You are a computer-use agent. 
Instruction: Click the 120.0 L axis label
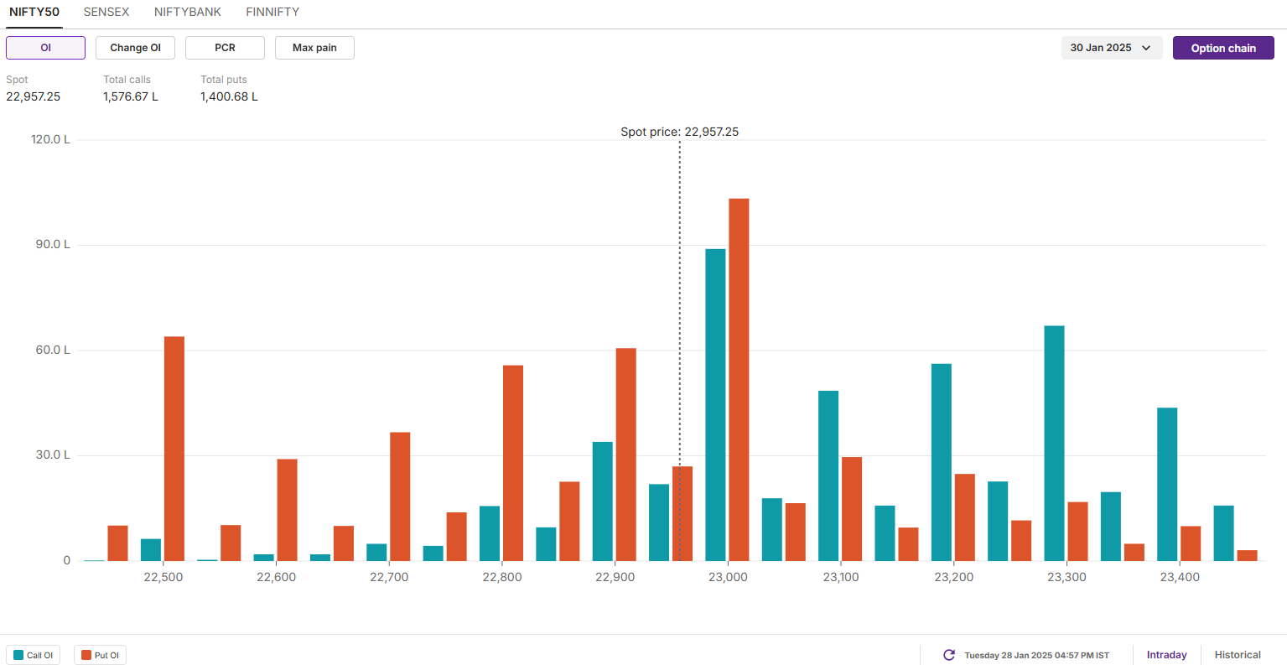50,139
